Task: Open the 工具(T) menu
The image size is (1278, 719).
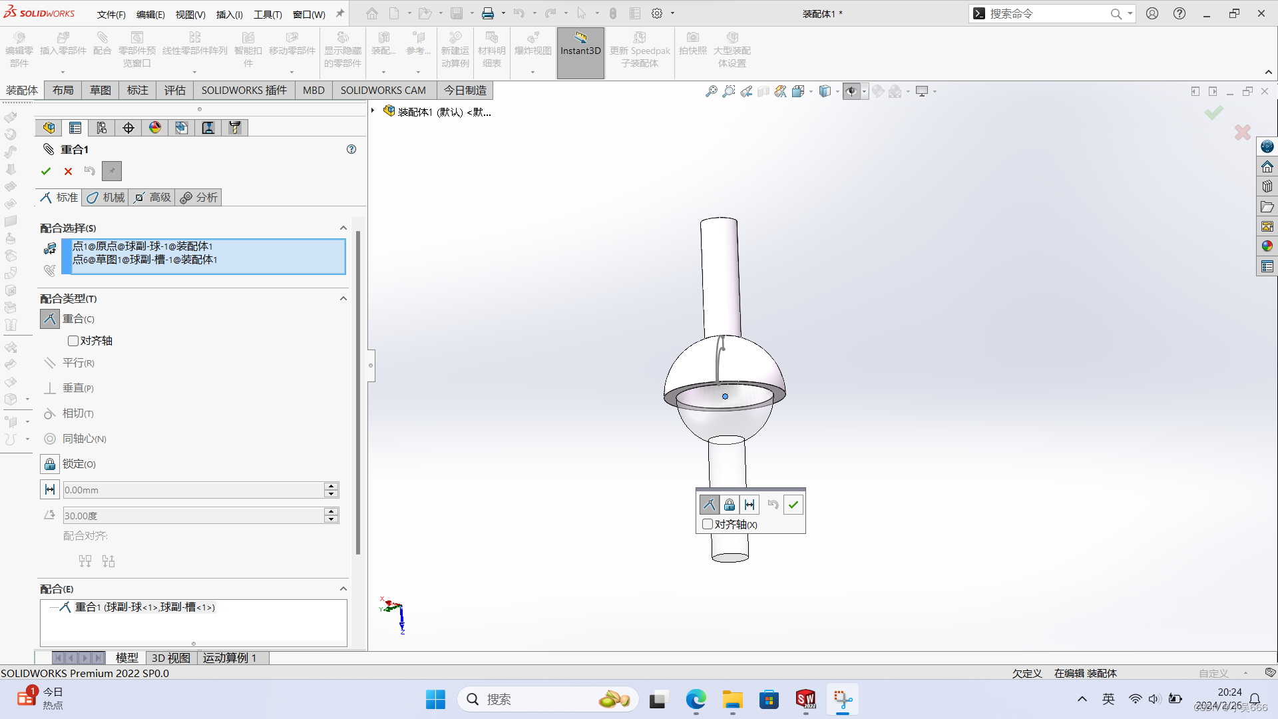Action: pos(268,14)
